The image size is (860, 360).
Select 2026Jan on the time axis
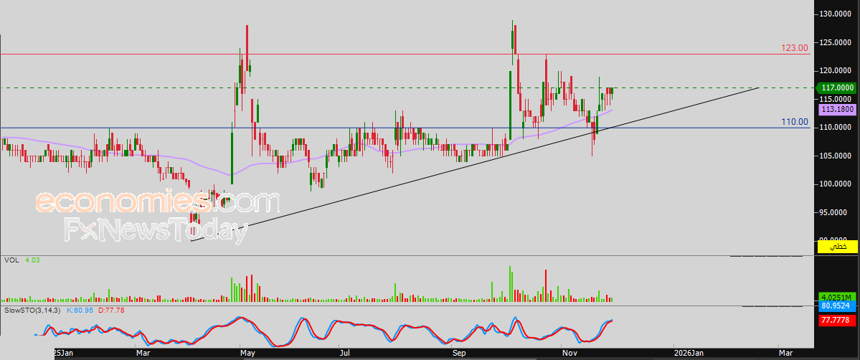point(690,353)
